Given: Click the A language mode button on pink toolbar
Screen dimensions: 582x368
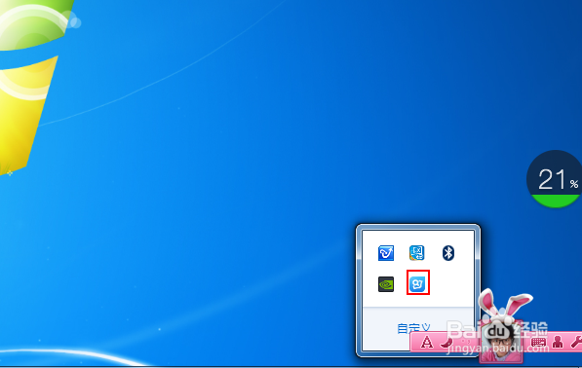Looking at the screenshot, I should (427, 342).
